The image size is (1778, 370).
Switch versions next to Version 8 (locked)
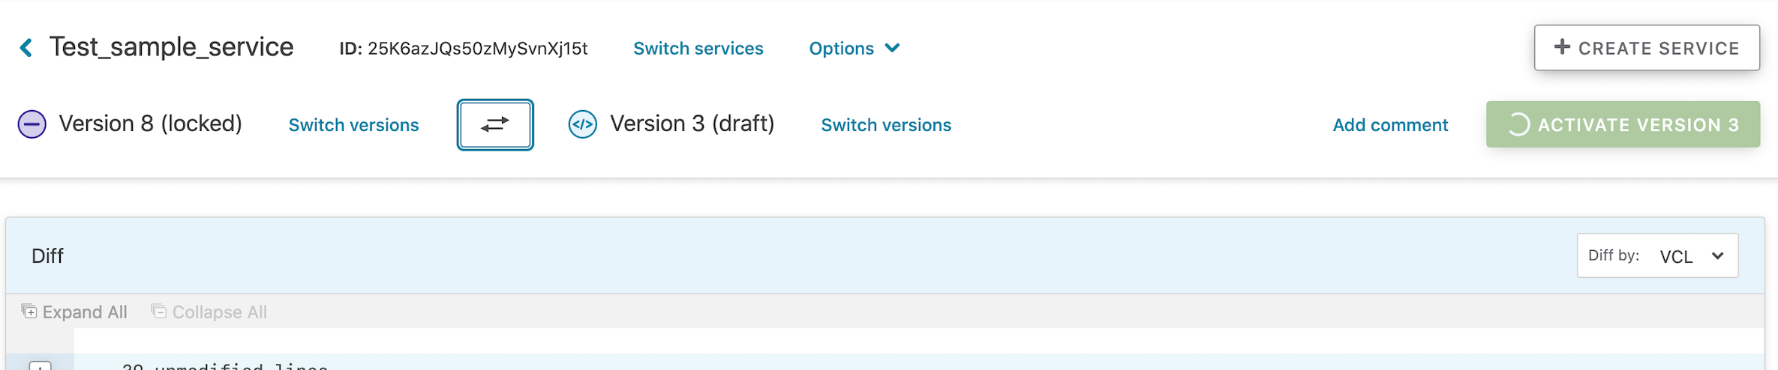(x=353, y=124)
